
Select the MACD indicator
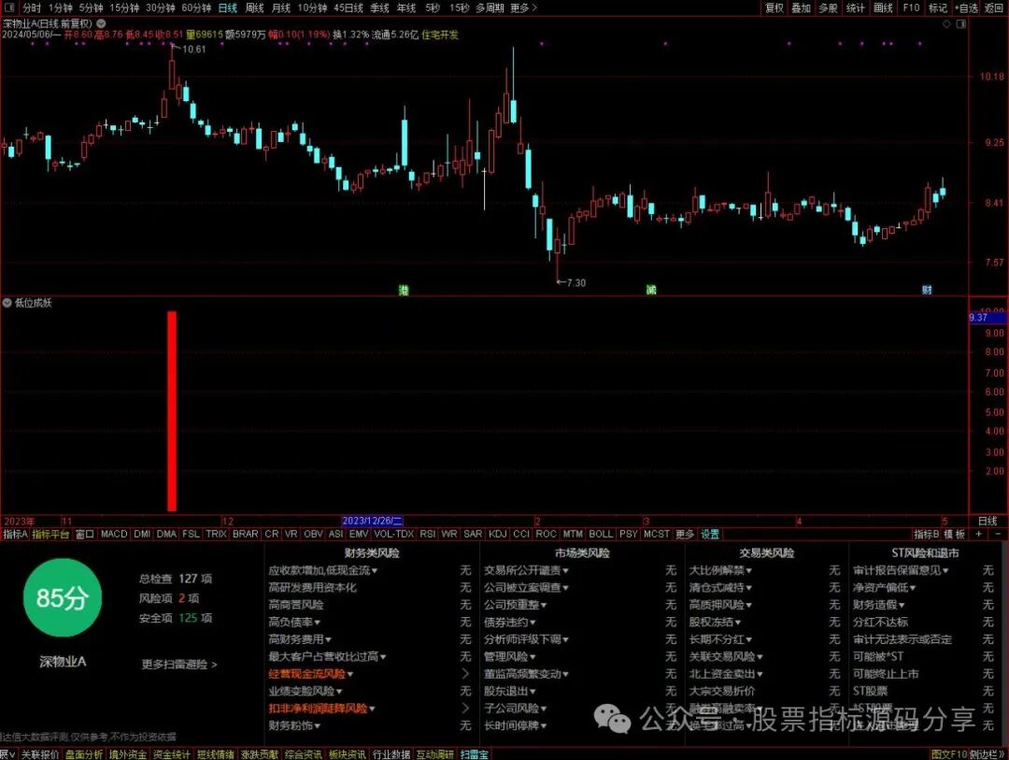click(114, 534)
